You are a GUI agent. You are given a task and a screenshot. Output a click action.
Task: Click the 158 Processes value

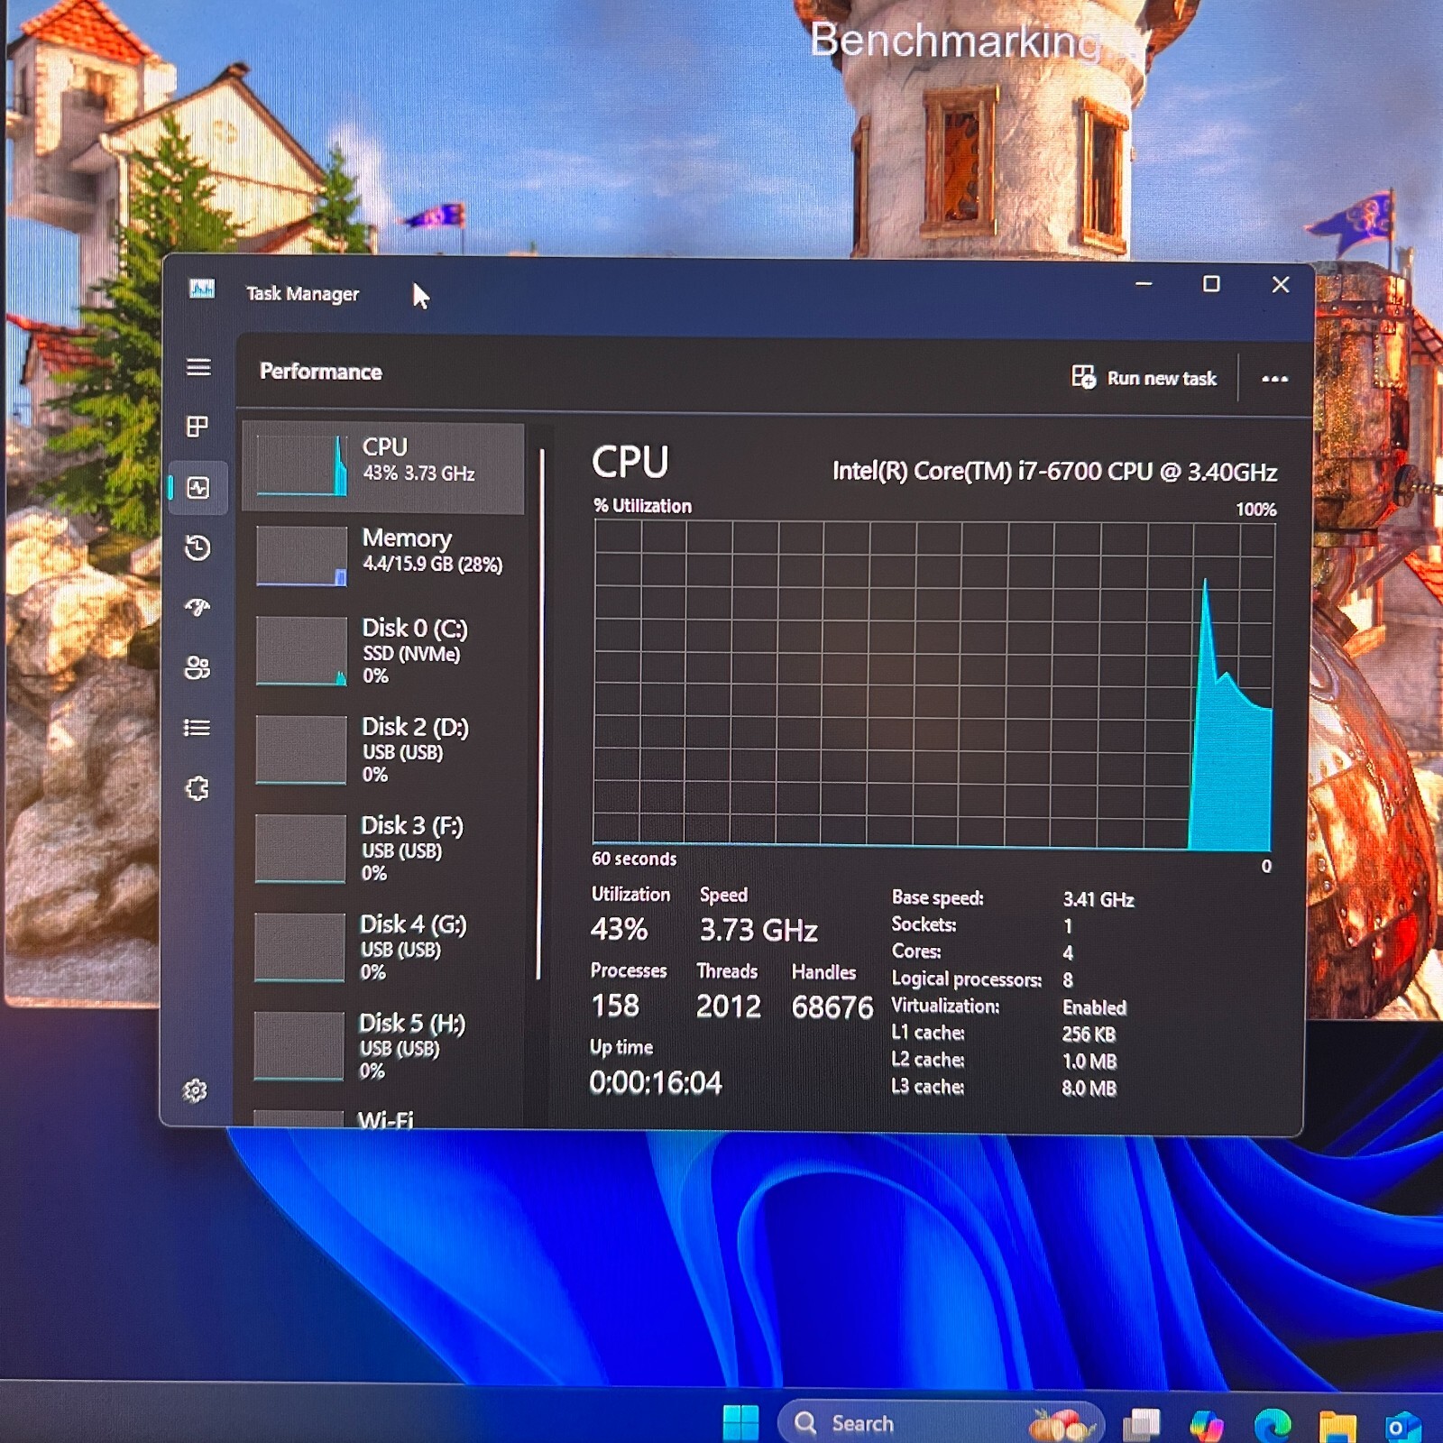tap(615, 1006)
